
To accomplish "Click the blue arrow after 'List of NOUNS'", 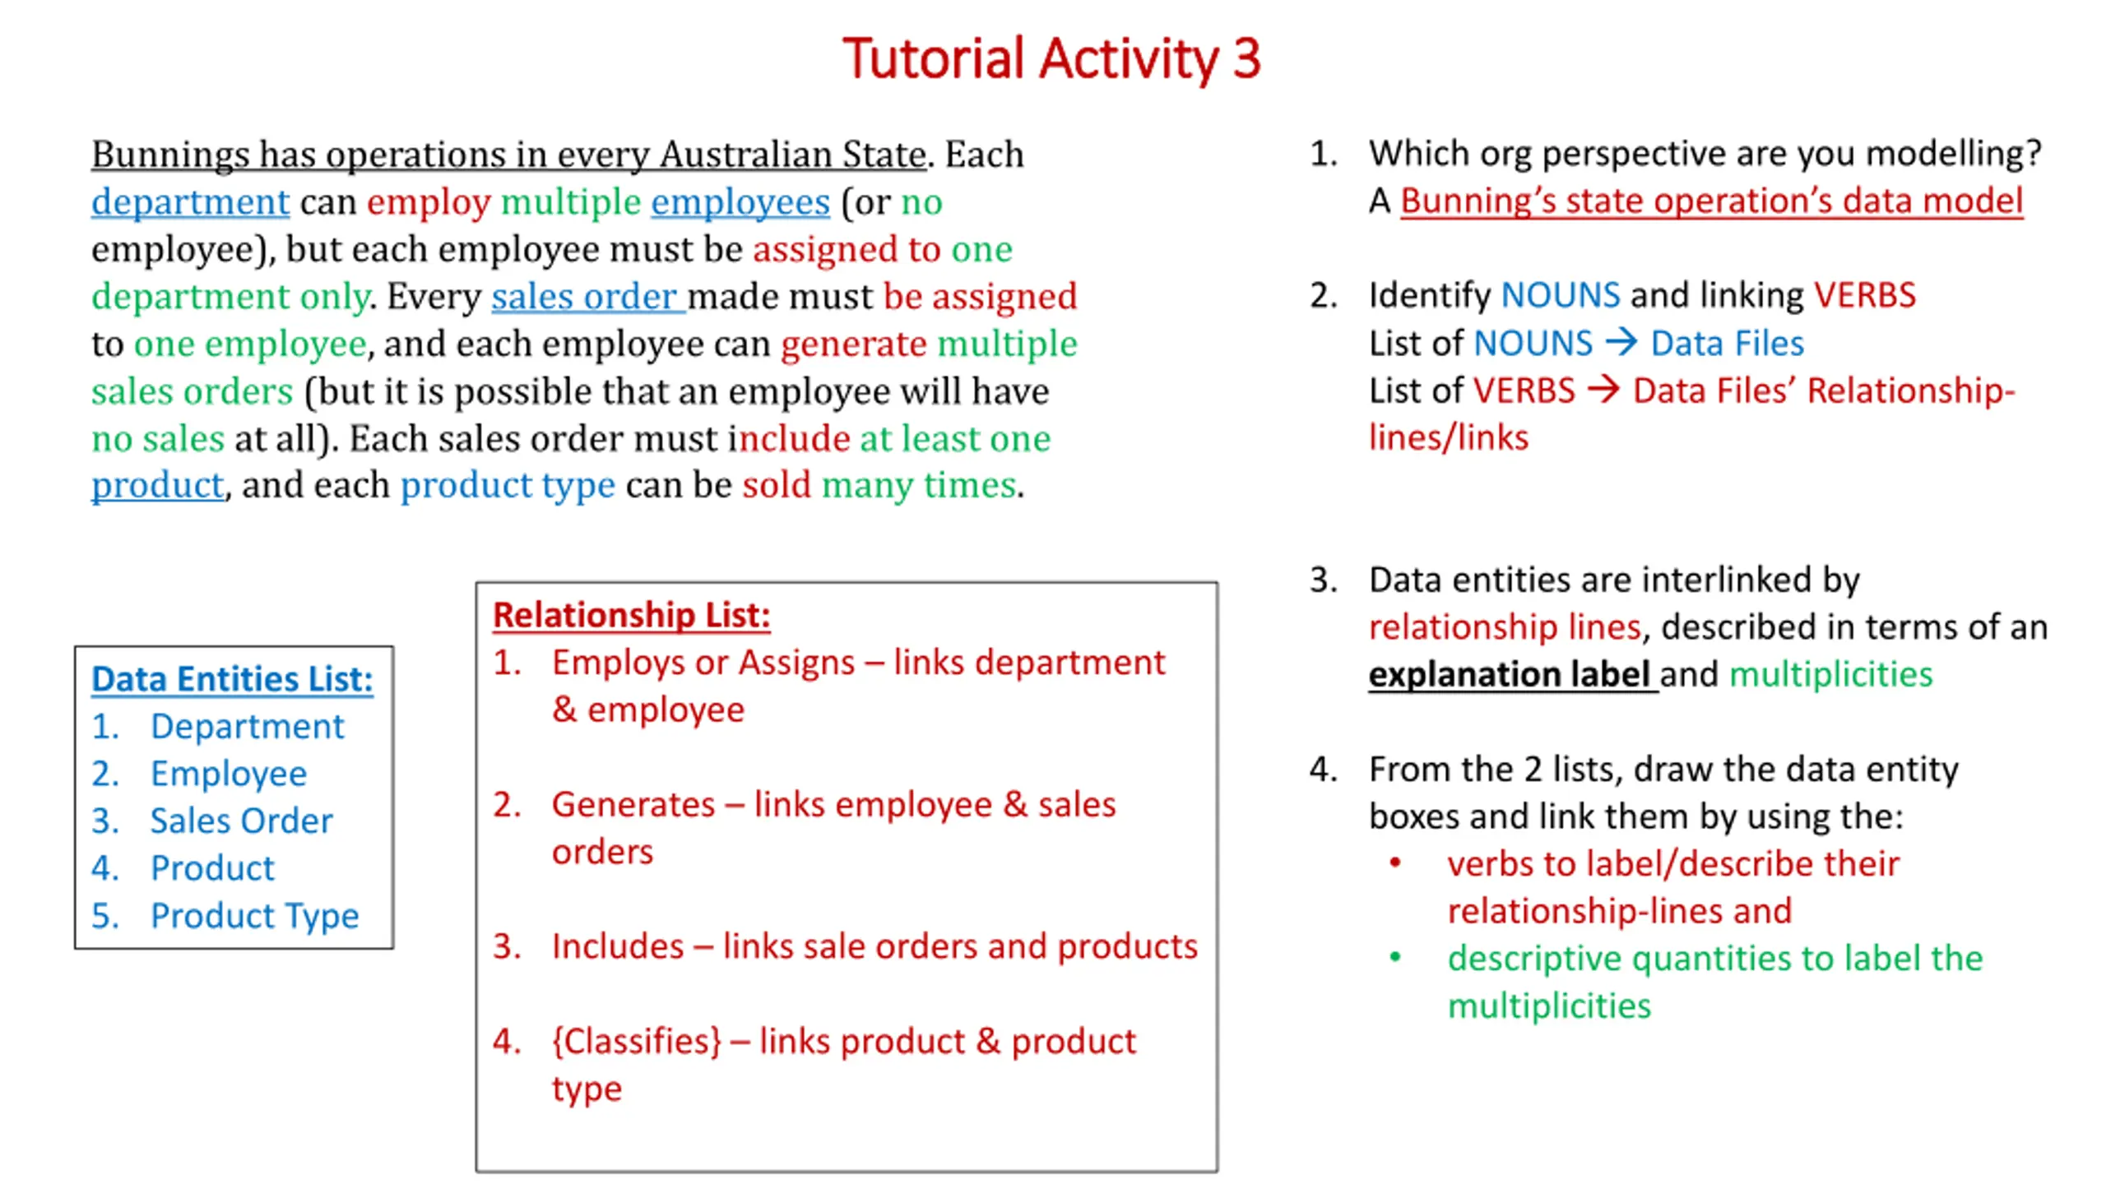I will (1621, 342).
